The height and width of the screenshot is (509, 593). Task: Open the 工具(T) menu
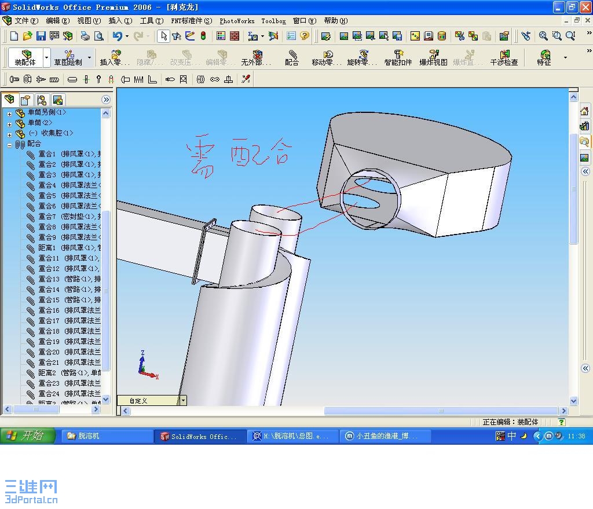pyautogui.click(x=151, y=21)
